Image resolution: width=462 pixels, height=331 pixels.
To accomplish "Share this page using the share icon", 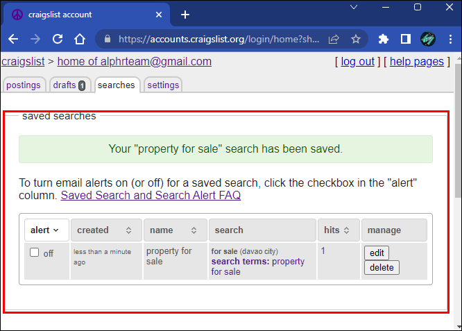I will (334, 39).
